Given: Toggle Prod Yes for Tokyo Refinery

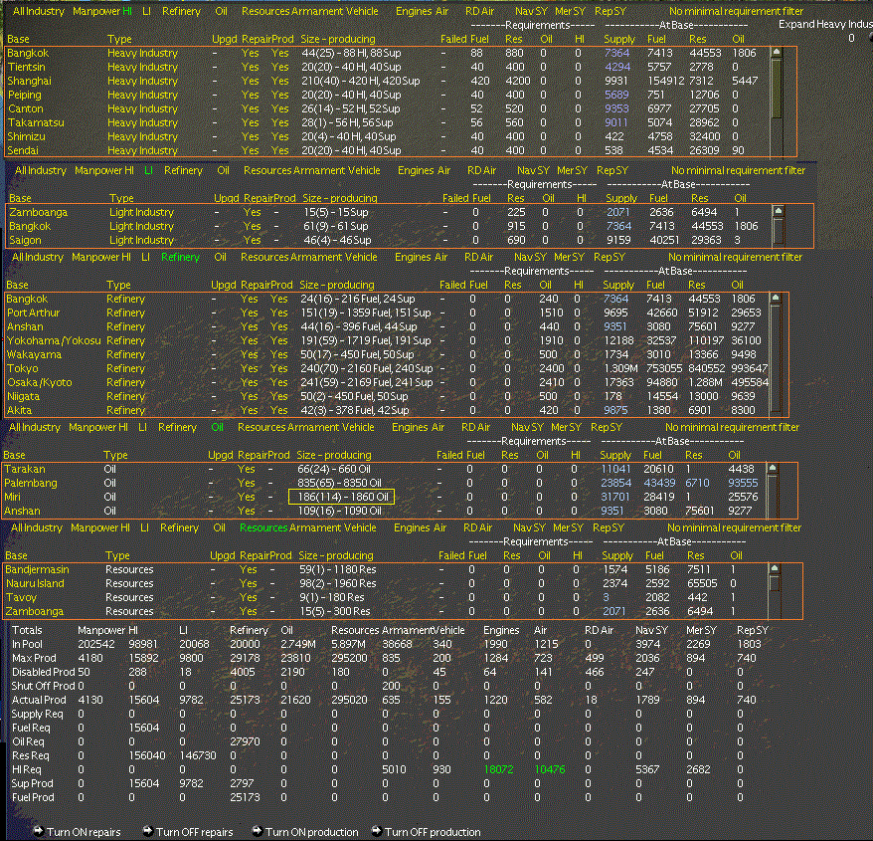Looking at the screenshot, I should [x=278, y=368].
